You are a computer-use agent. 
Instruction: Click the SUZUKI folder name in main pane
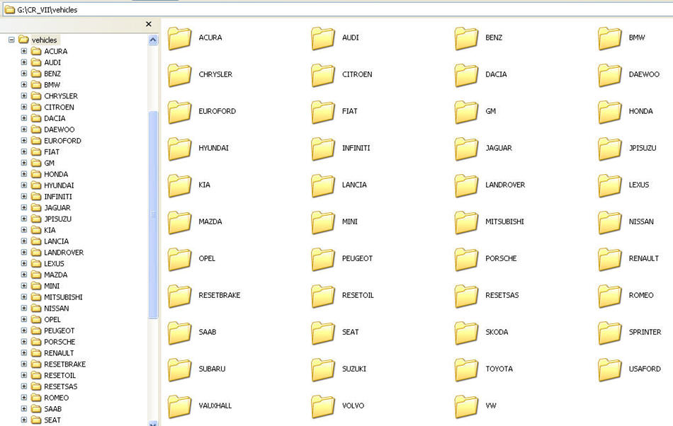[354, 369]
